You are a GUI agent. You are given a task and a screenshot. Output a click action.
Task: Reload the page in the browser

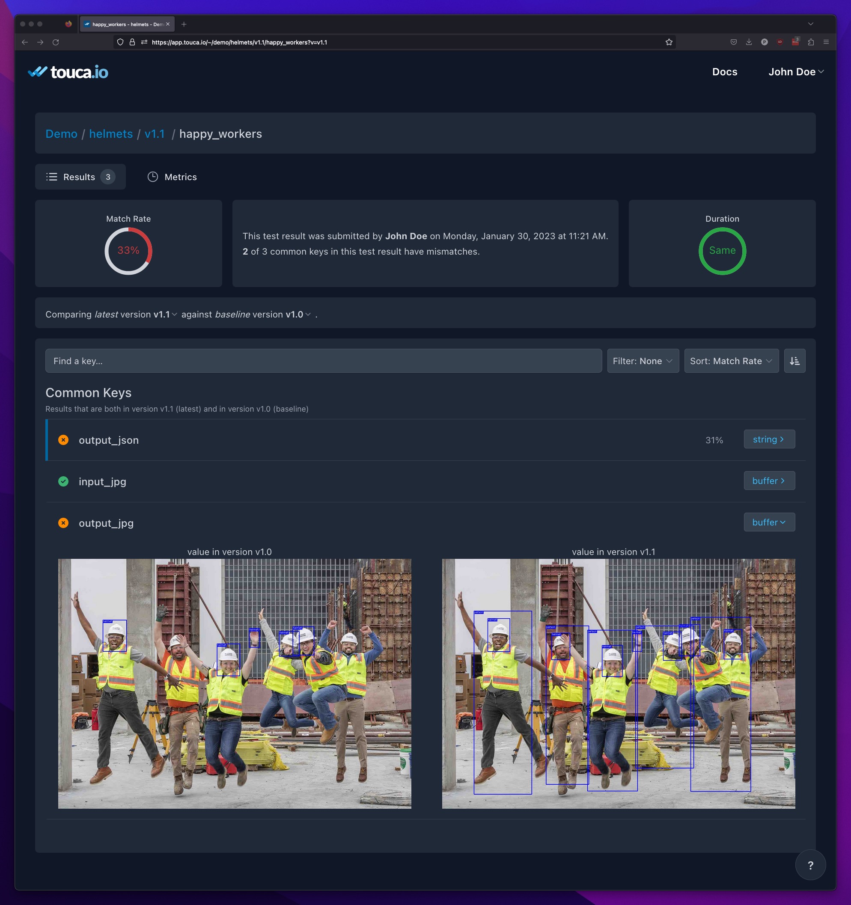coord(56,42)
